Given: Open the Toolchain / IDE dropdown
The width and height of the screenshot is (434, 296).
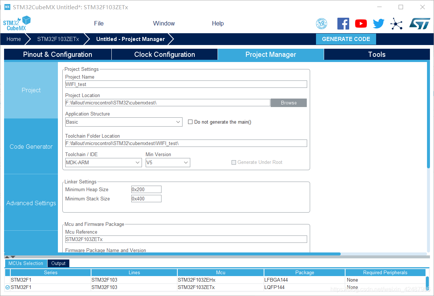Looking at the screenshot, I should pyautogui.click(x=104, y=163).
